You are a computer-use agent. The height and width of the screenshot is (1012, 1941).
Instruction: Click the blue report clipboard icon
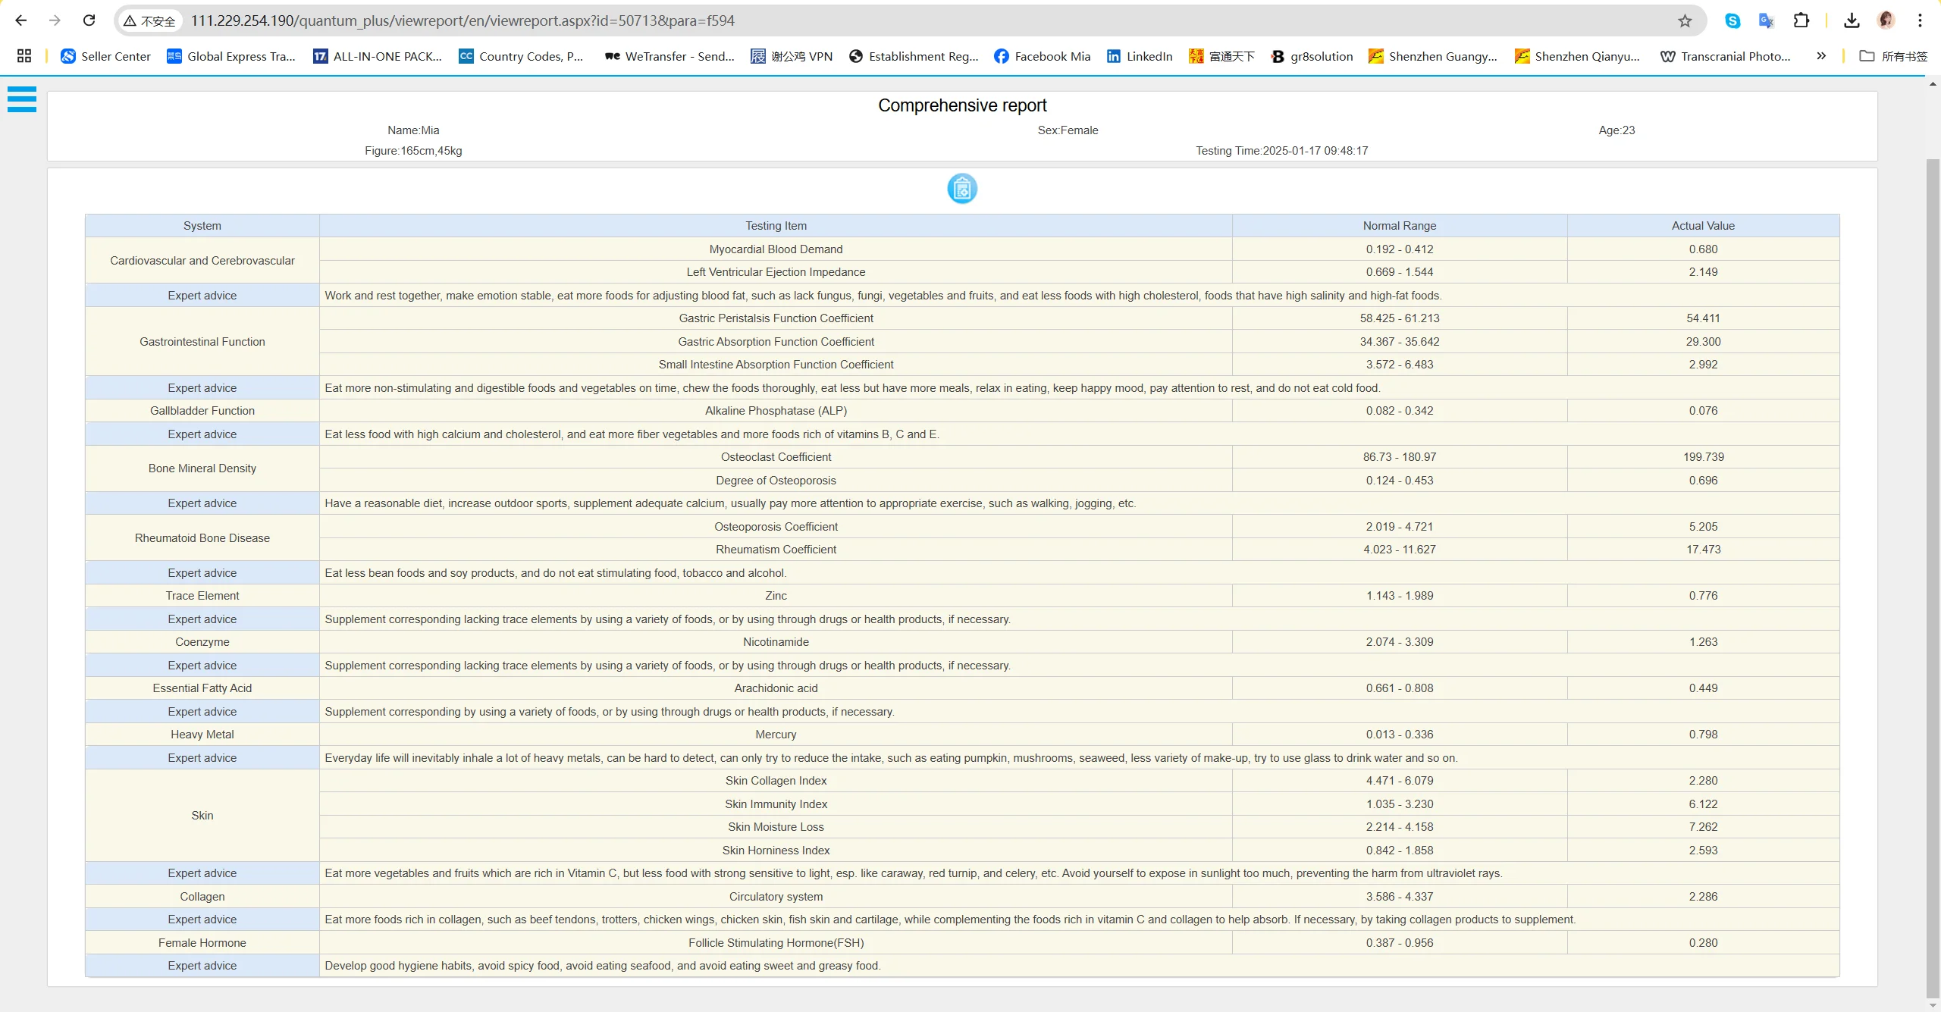pyautogui.click(x=961, y=188)
